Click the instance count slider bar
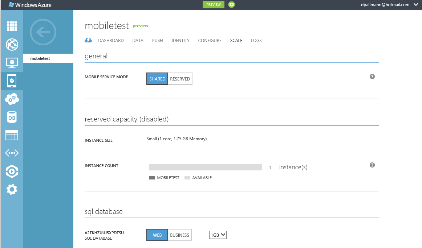The image size is (422, 248). pyautogui.click(x=205, y=167)
